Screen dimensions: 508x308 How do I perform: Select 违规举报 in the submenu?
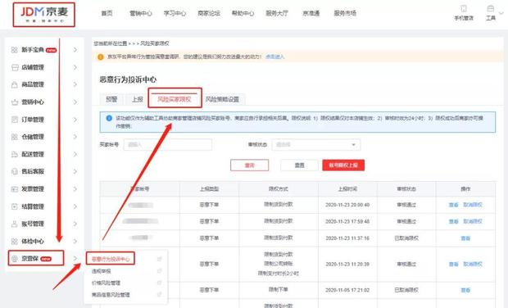point(102,271)
